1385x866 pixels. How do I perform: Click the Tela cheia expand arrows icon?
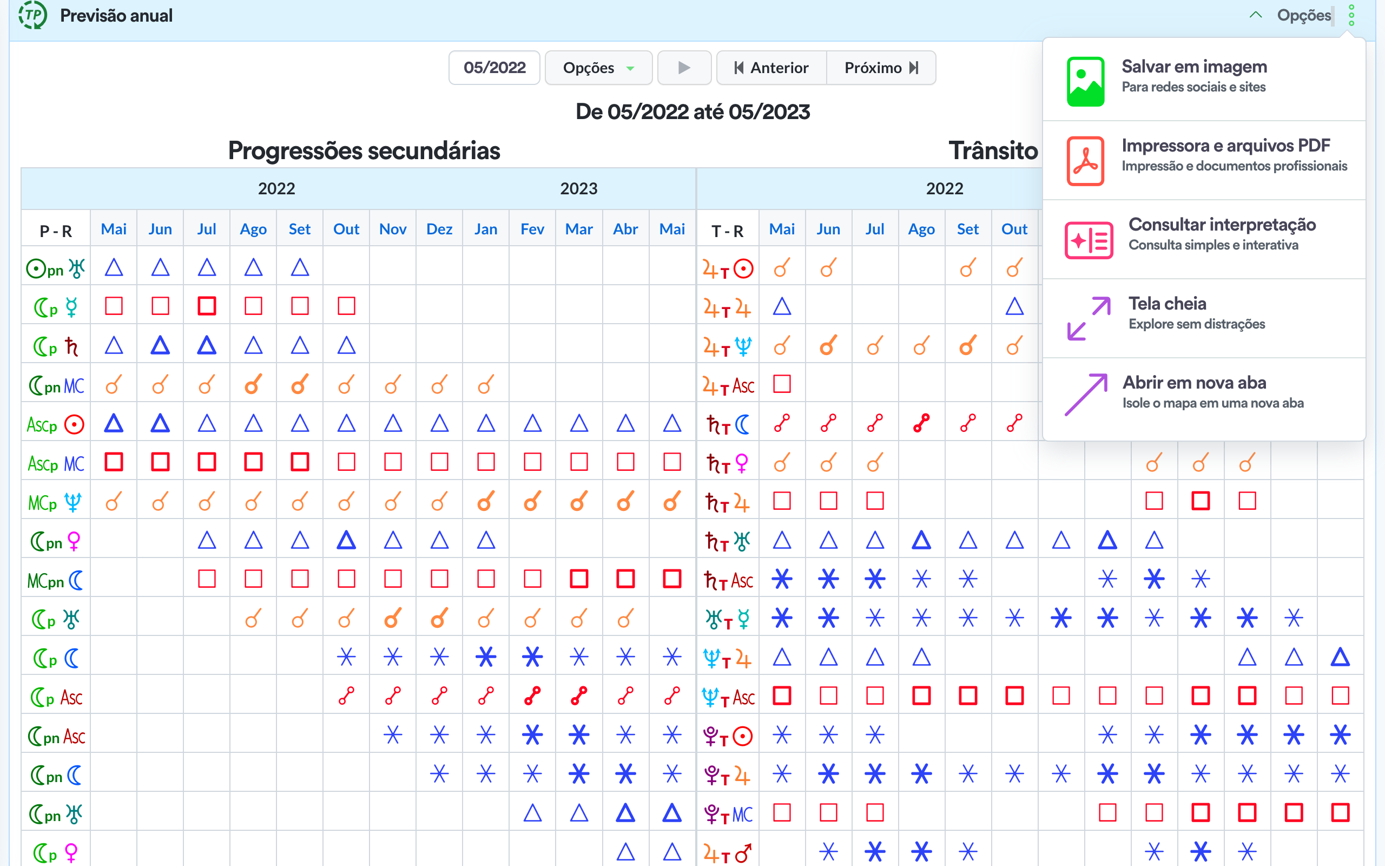[x=1089, y=318]
